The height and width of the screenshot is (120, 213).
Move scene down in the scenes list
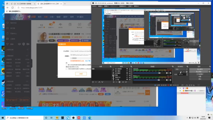point(102,82)
